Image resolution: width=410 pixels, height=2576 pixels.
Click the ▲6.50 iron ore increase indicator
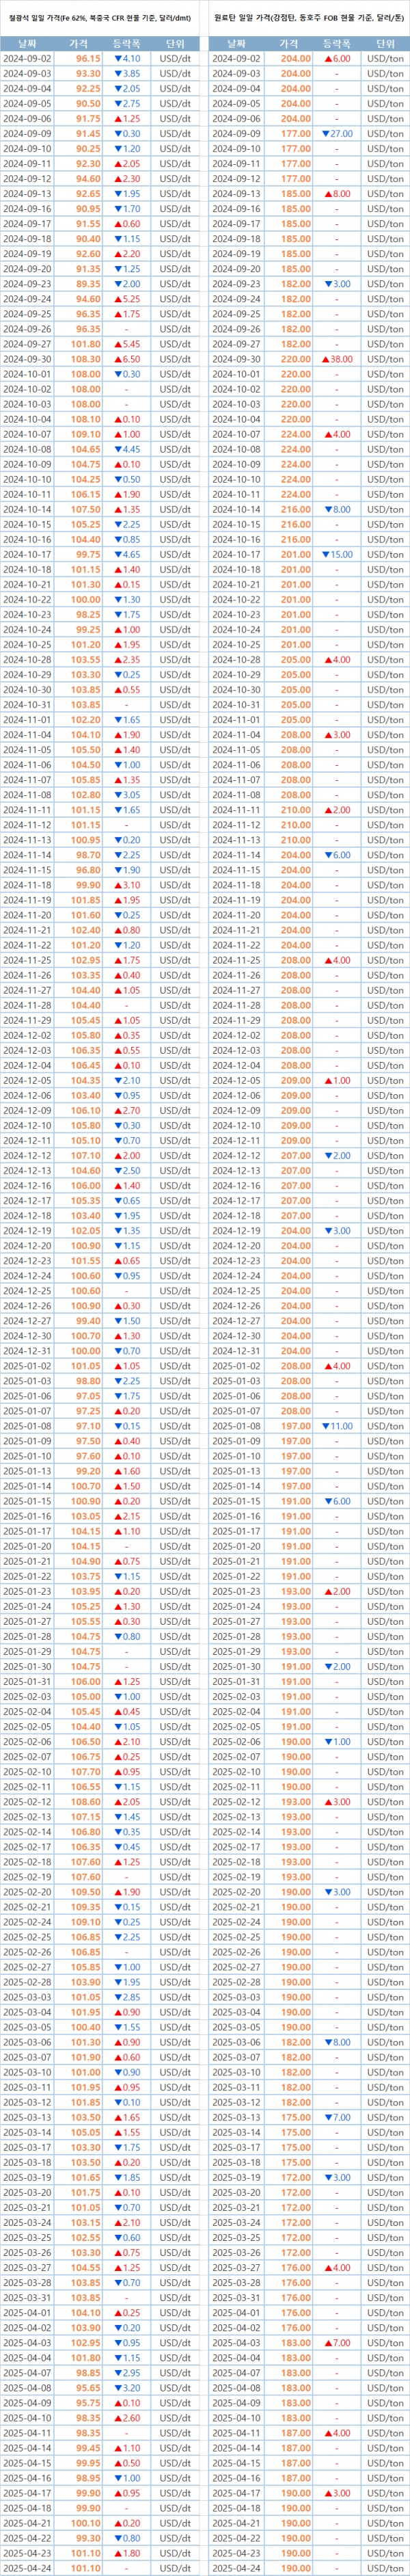[127, 359]
